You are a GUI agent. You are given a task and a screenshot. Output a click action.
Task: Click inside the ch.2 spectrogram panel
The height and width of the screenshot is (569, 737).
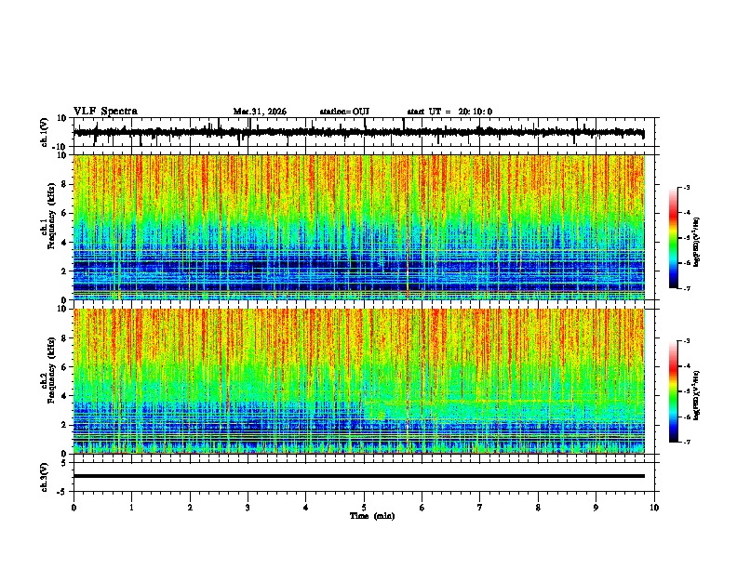pos(359,381)
